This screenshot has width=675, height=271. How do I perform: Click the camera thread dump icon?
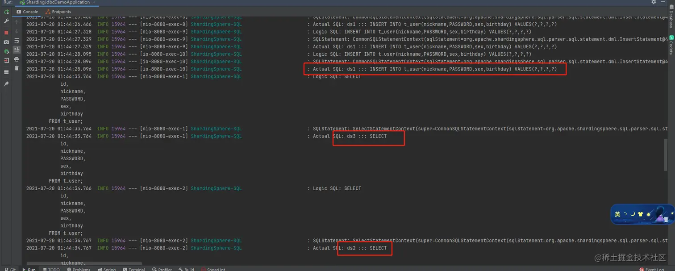click(x=6, y=42)
